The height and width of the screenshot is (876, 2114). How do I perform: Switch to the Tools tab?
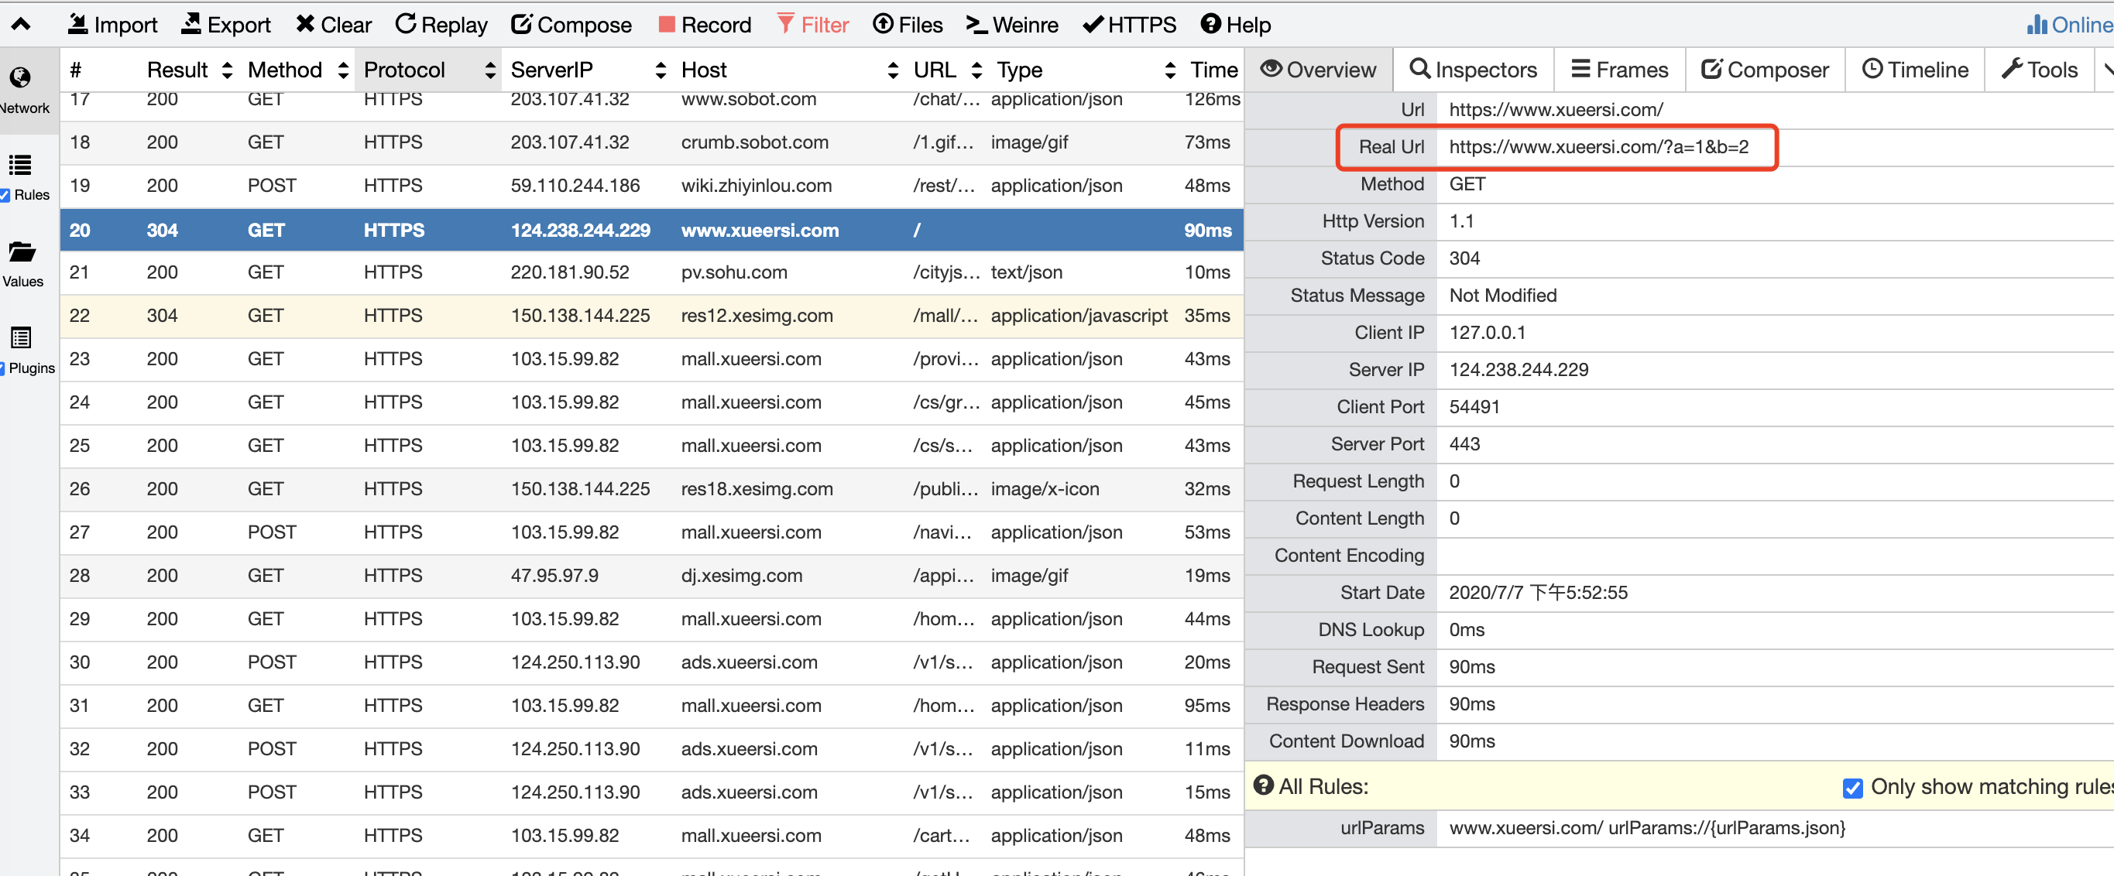[2040, 70]
